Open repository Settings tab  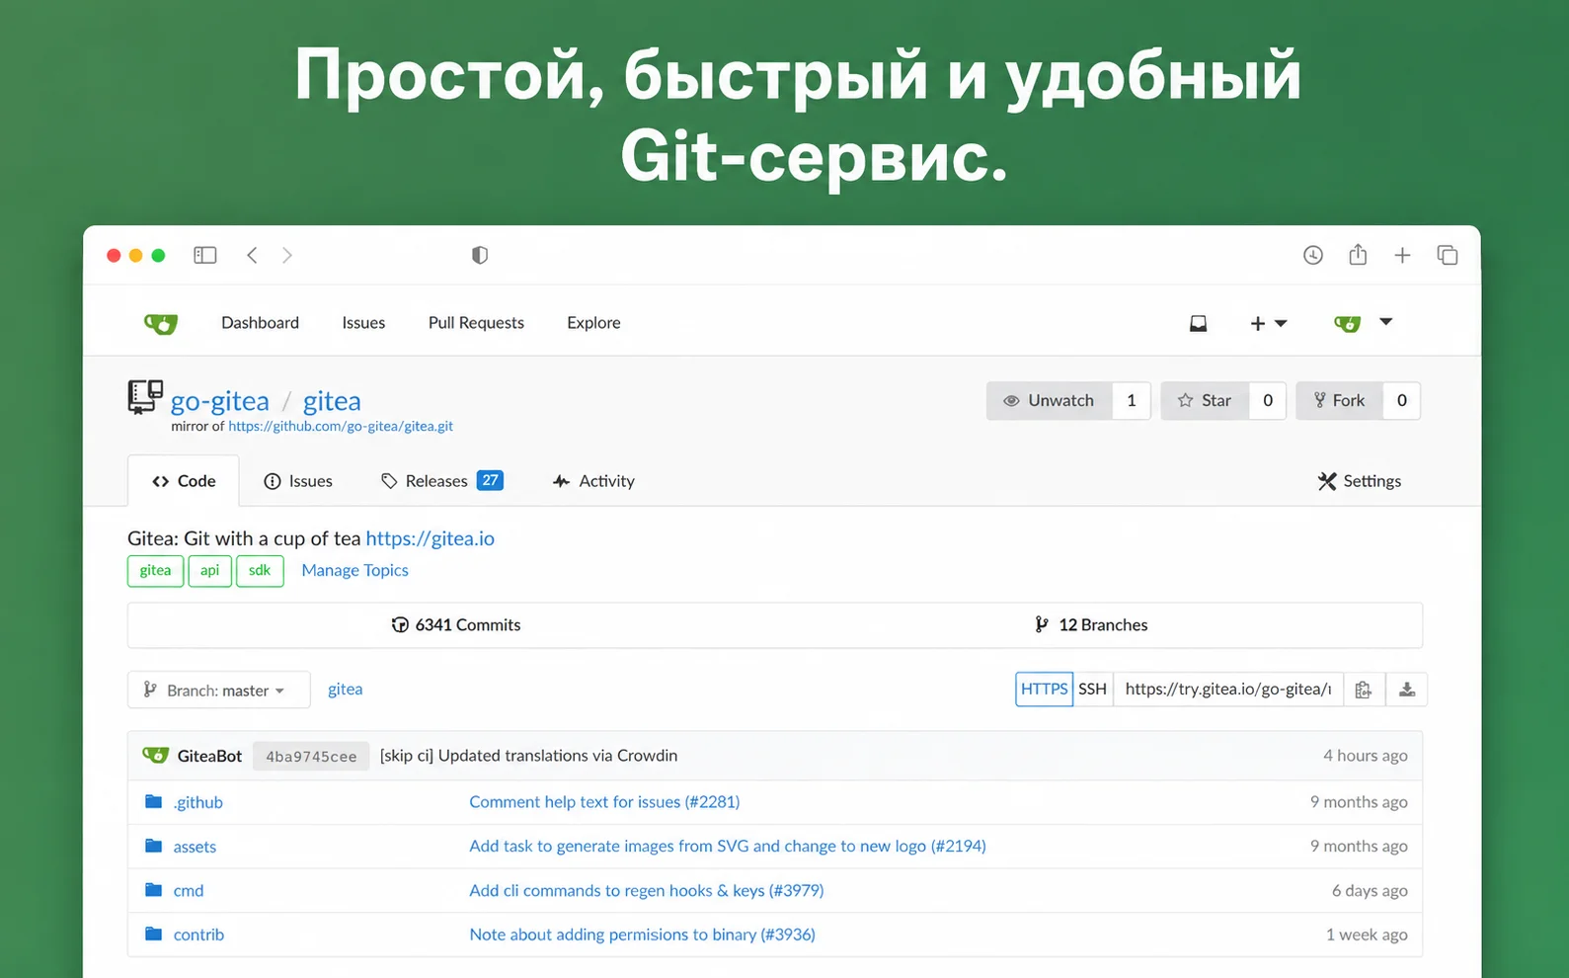(x=1360, y=481)
